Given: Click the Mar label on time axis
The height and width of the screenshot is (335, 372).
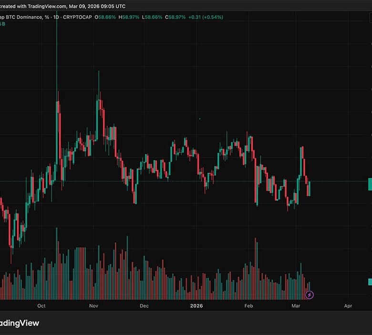Looking at the screenshot, I should coord(296,306).
